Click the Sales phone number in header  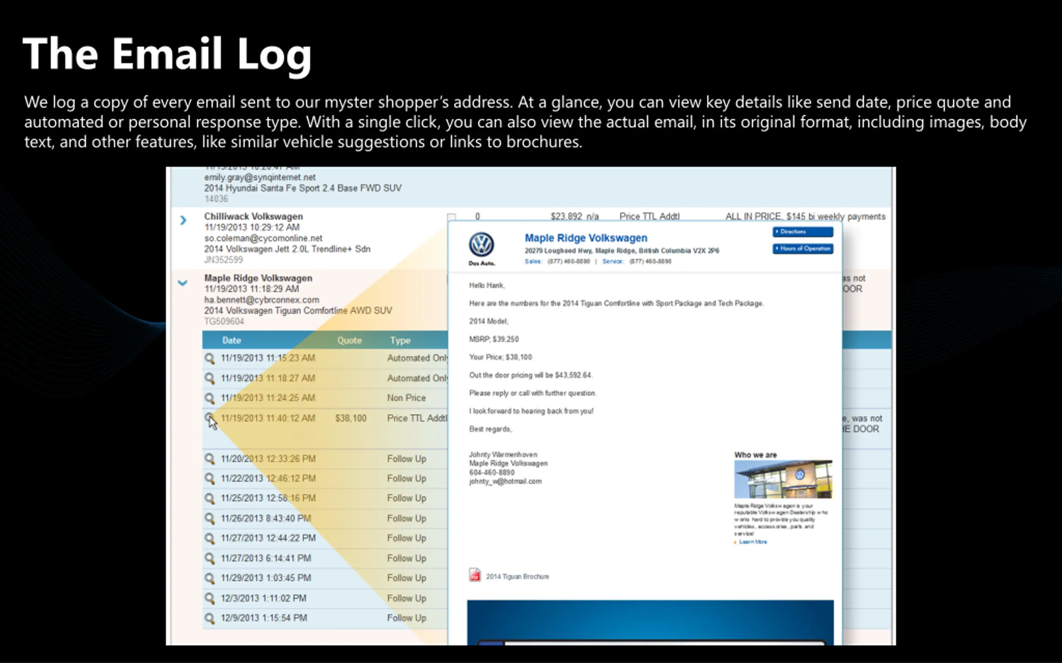point(568,261)
